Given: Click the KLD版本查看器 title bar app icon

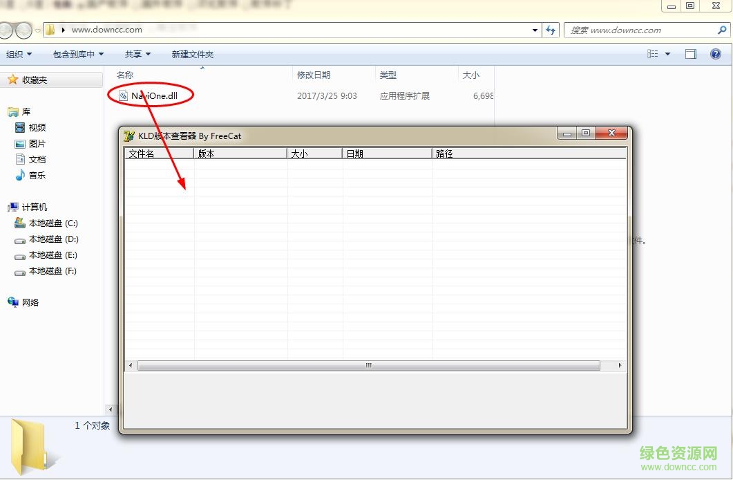Looking at the screenshot, I should coord(129,136).
